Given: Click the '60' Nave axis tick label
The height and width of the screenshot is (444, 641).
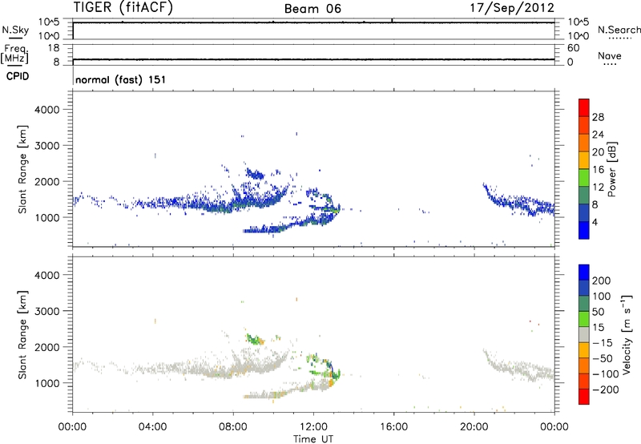Looking at the screenshot, I should tap(574, 48).
